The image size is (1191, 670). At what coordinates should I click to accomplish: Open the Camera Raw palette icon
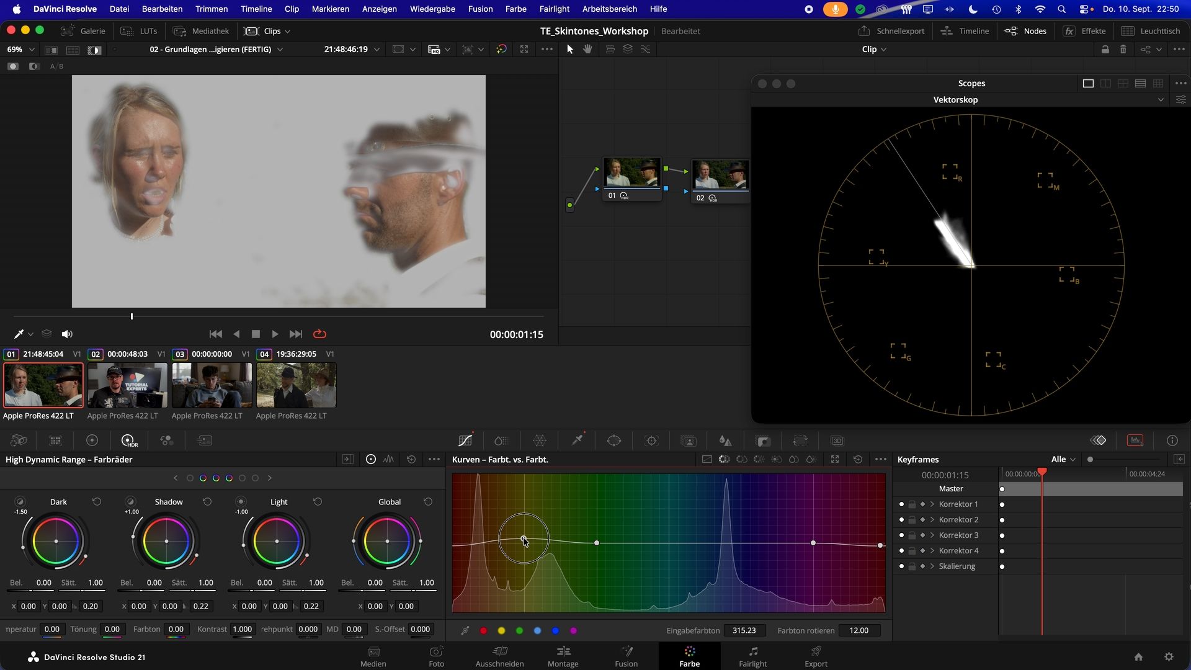pyautogui.click(x=19, y=440)
